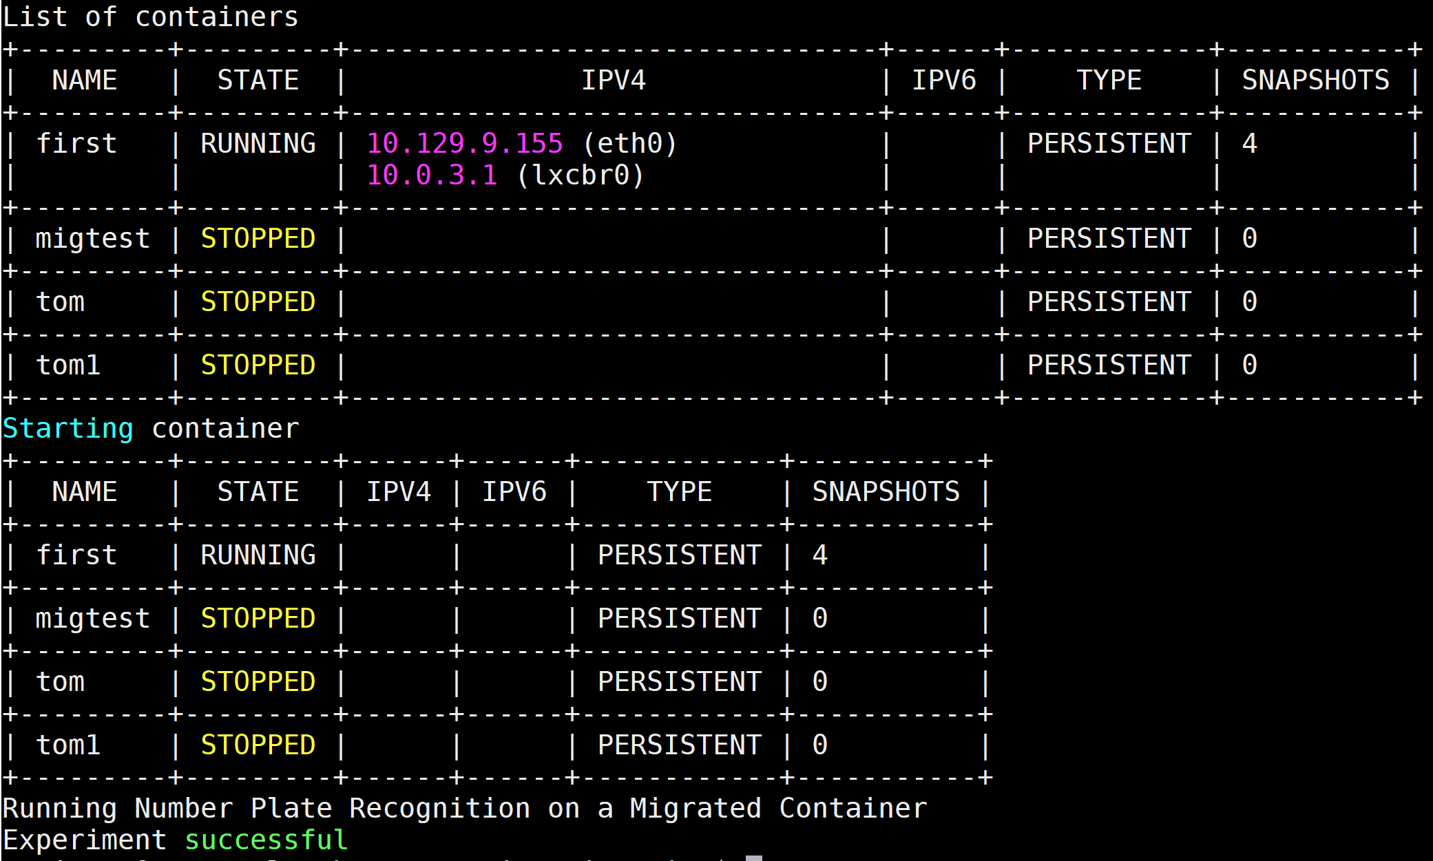
Task: Click the 'Experiment' word on last line
Action: tap(84, 840)
